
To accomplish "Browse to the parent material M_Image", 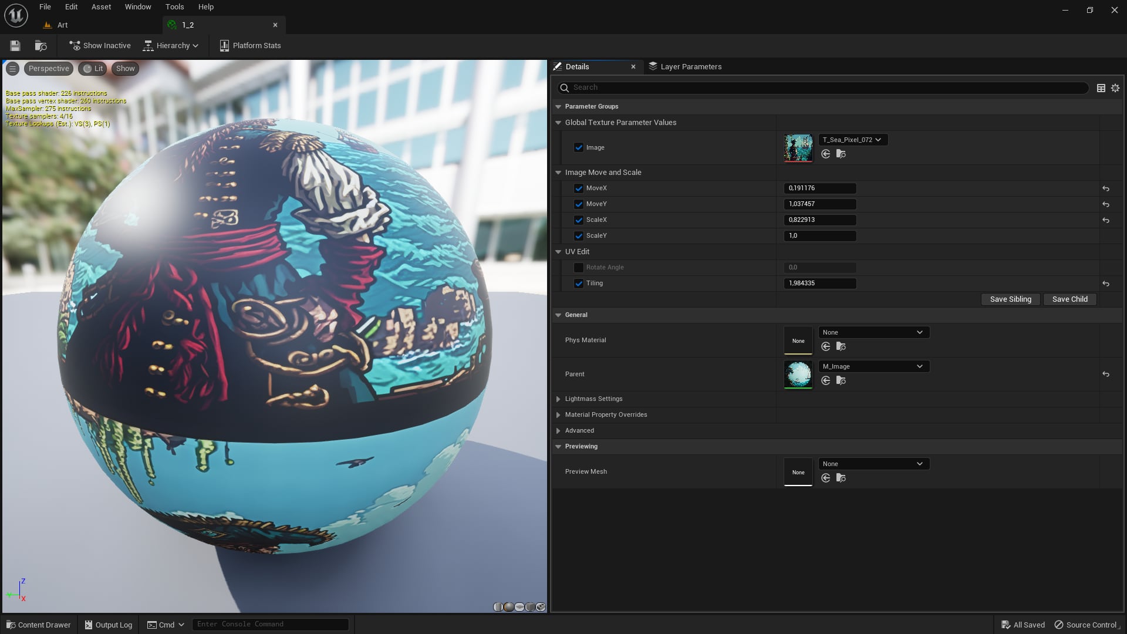I will [841, 380].
